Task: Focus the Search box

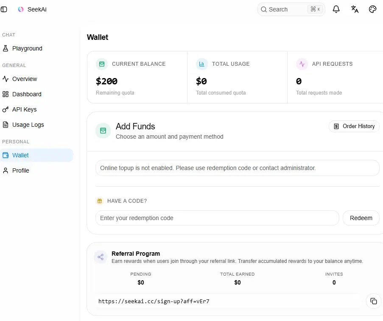Action: 291,9
